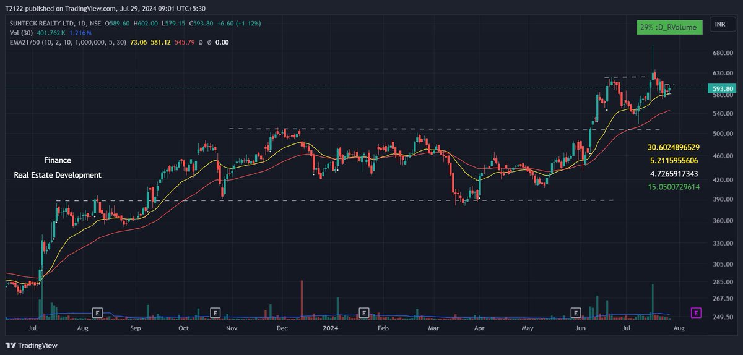Screen dimensions: 743x355
Task: Click the 540.00 price axis label
Action: pyautogui.click(x=723, y=114)
